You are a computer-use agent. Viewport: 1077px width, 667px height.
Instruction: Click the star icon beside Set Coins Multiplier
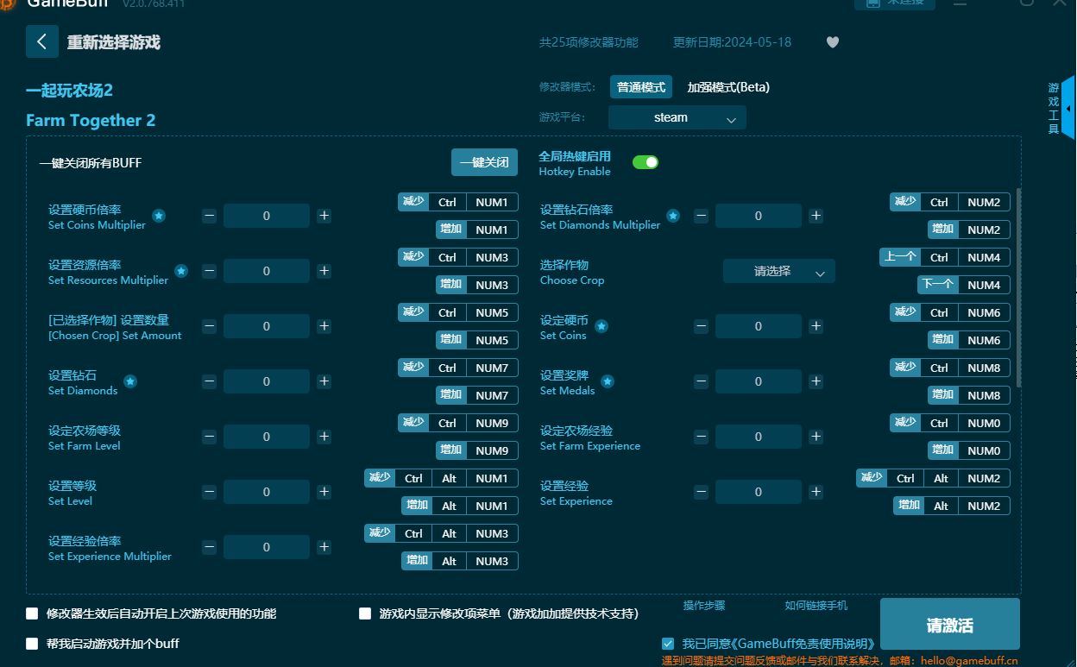pos(159,216)
